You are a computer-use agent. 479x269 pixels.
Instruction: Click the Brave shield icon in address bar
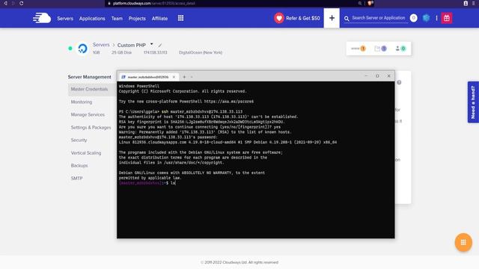click(x=370, y=3)
